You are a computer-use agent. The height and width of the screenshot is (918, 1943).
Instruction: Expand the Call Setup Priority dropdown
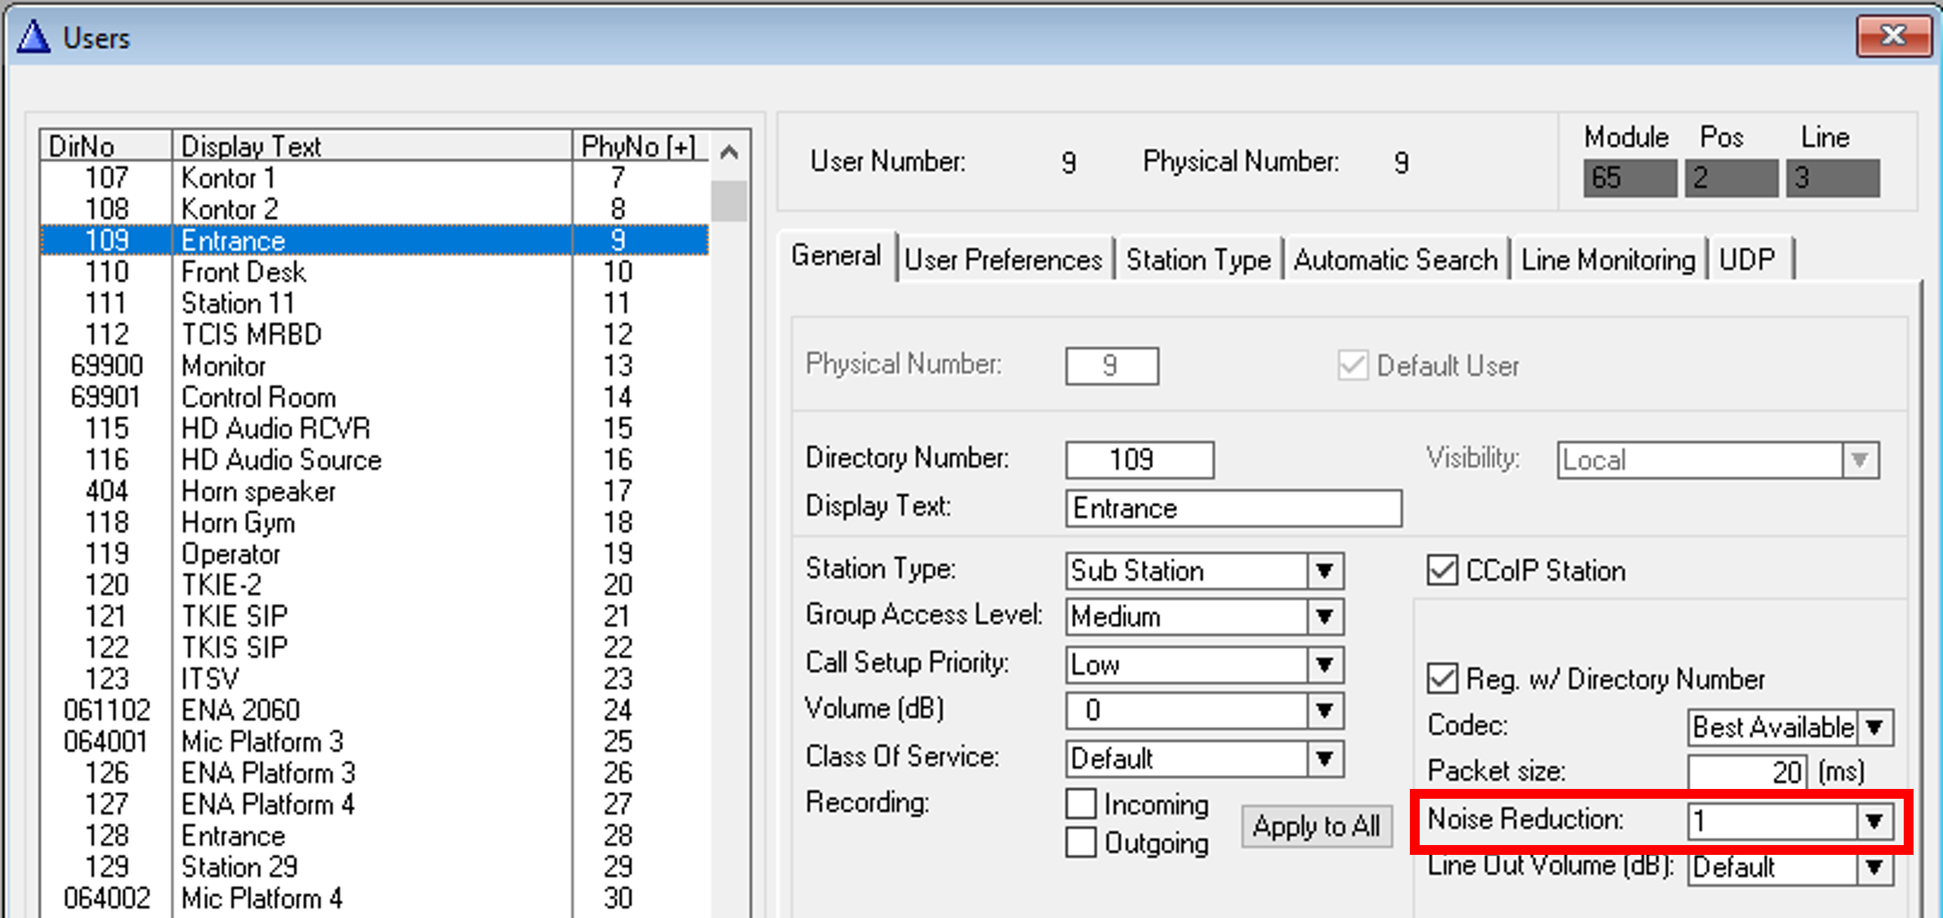click(1324, 665)
